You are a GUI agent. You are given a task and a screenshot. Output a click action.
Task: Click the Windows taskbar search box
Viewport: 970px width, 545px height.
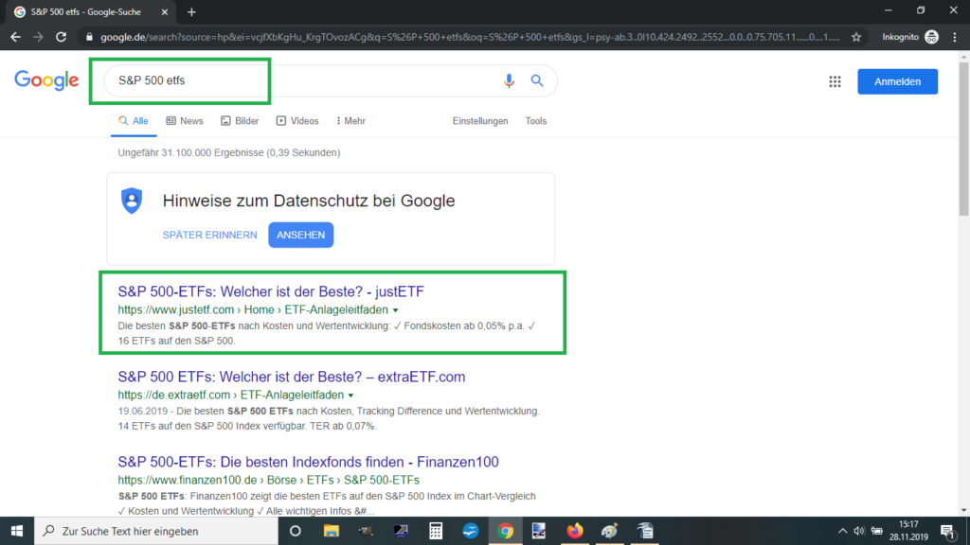coord(156,531)
